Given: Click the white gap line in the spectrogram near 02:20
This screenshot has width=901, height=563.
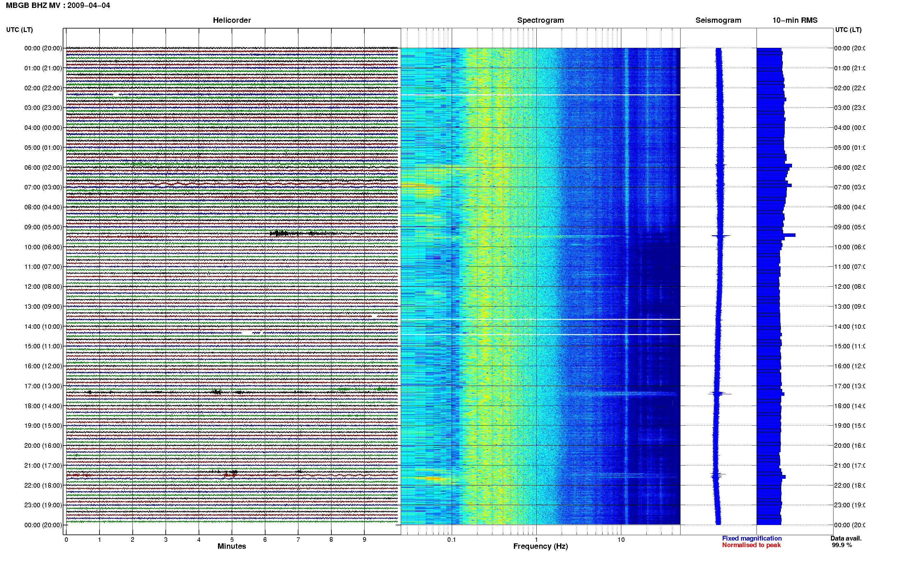Looking at the screenshot, I should pyautogui.click(x=540, y=95).
